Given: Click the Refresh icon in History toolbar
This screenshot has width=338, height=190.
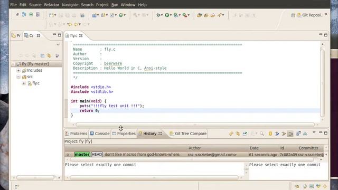Looking at the screenshot, I should (231, 134).
